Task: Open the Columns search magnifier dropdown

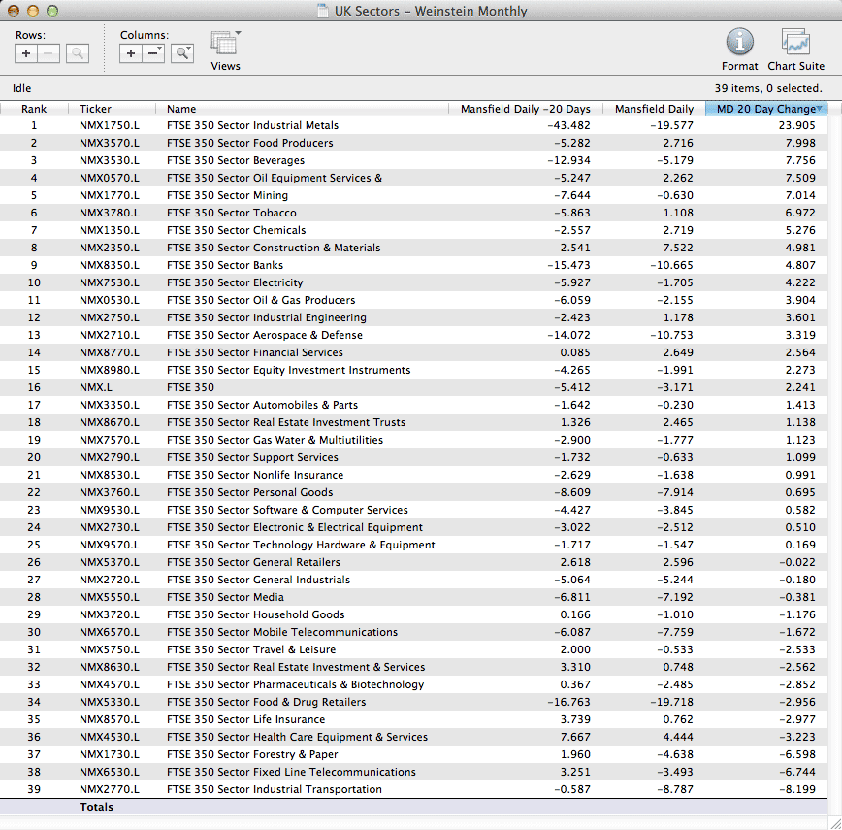Action: pyautogui.click(x=182, y=53)
